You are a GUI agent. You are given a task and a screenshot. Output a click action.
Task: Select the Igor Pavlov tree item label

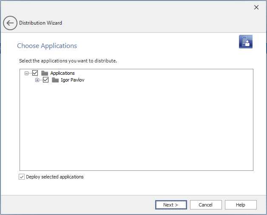pos(72,80)
